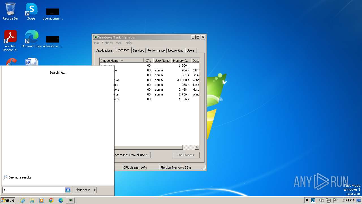Screen dimensions: 362x204
Task: Open File Explorer from taskbar
Action: point(32,200)
